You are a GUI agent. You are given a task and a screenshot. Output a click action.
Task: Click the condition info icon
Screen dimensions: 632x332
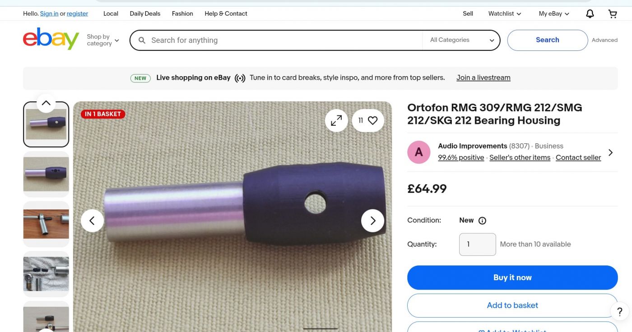coord(482,221)
